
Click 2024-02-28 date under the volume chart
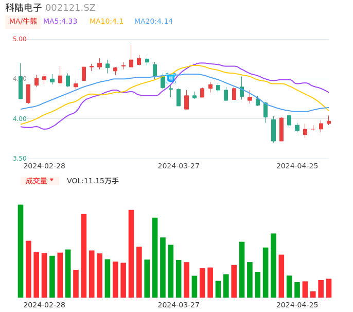[x=45, y=305]
